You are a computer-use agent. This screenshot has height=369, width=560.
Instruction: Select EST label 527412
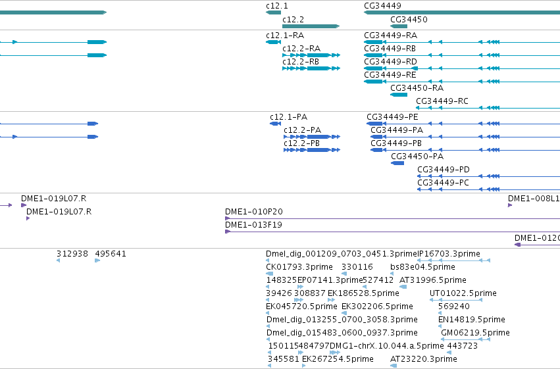click(378, 280)
